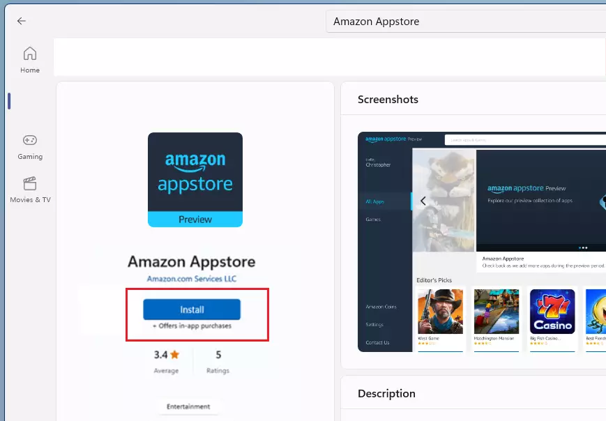Open the Movies & TV section
This screenshot has height=421, width=606.
pyautogui.click(x=30, y=190)
